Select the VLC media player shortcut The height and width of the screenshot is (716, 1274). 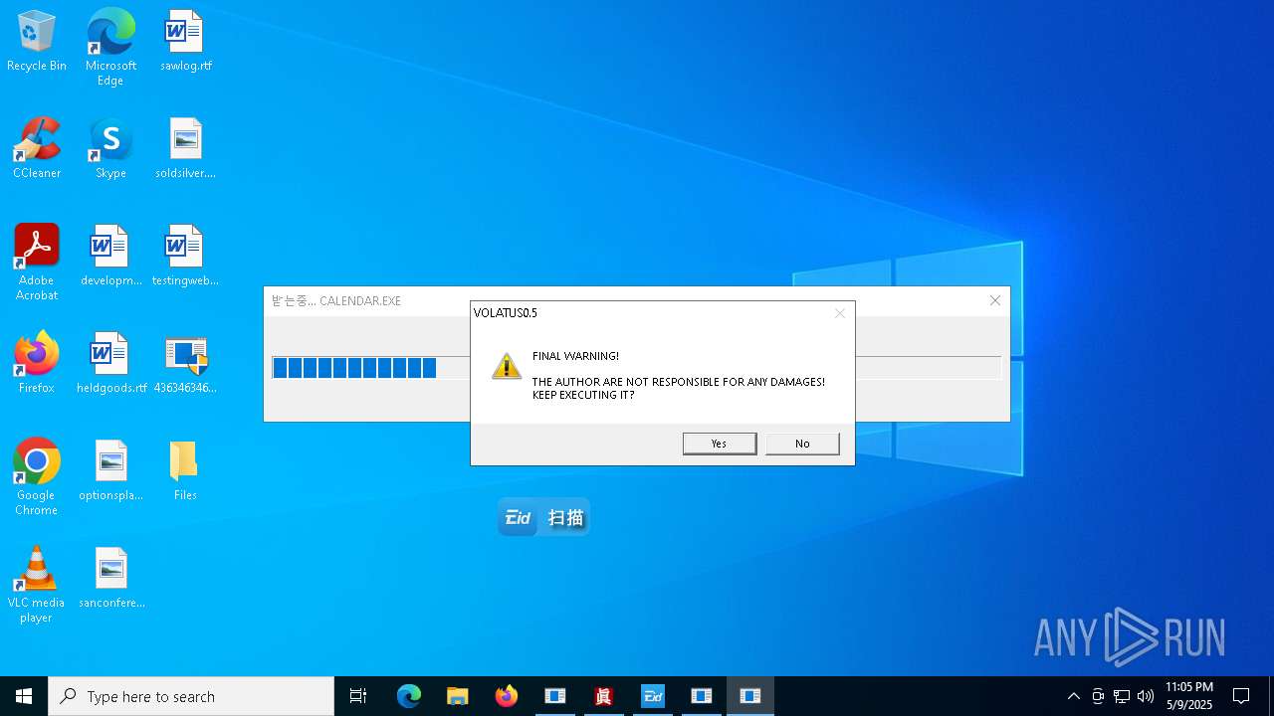click(37, 585)
